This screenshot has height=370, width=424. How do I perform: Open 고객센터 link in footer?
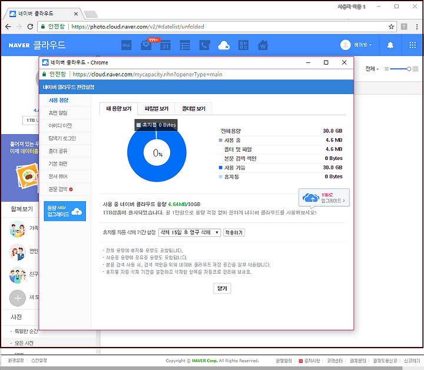coord(334,361)
